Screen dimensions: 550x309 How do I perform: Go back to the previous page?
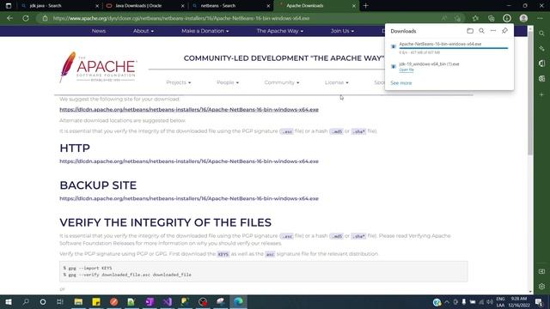click(x=9, y=18)
